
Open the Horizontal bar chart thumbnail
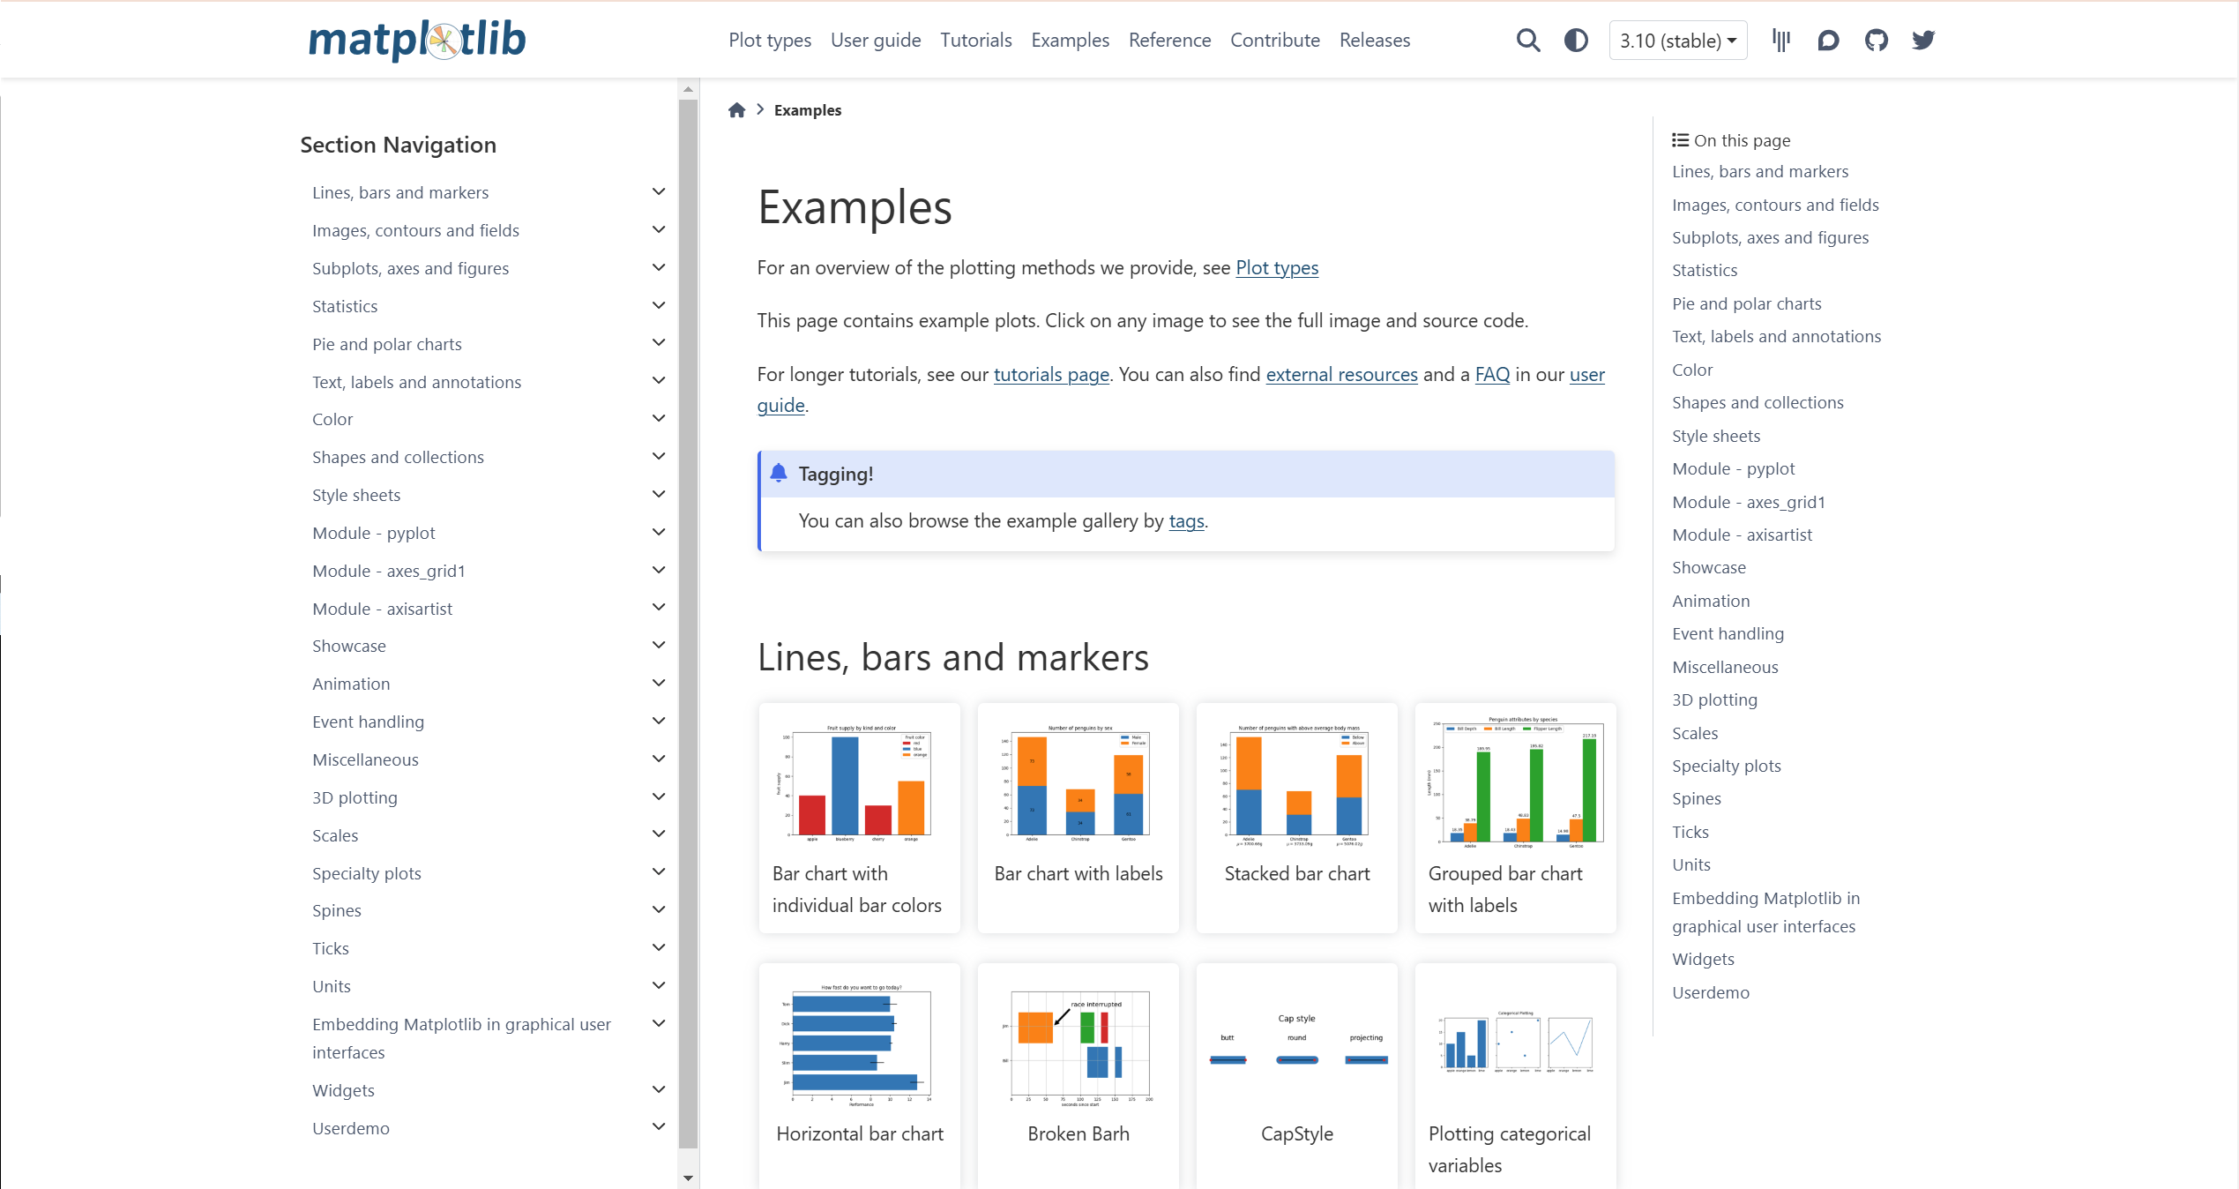tap(859, 1076)
